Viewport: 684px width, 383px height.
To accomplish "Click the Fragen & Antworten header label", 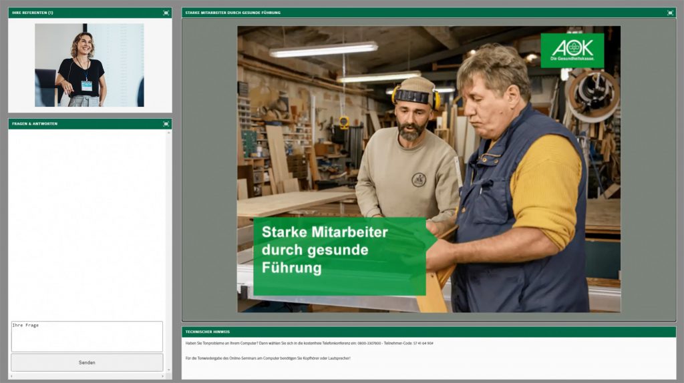I will pyautogui.click(x=35, y=123).
